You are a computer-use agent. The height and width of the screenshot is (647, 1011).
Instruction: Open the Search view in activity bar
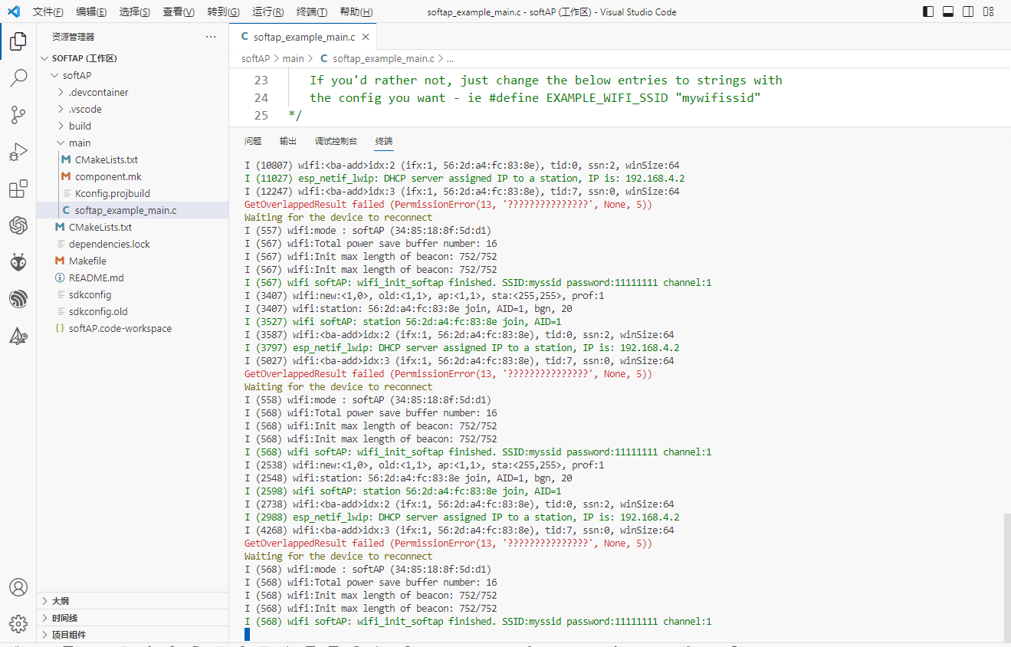(x=18, y=78)
